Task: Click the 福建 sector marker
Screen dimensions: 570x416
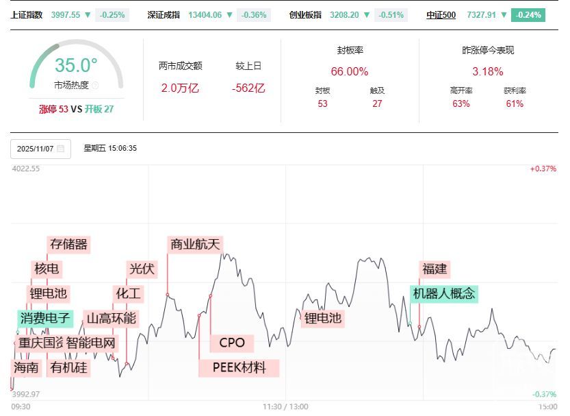Action: (435, 269)
